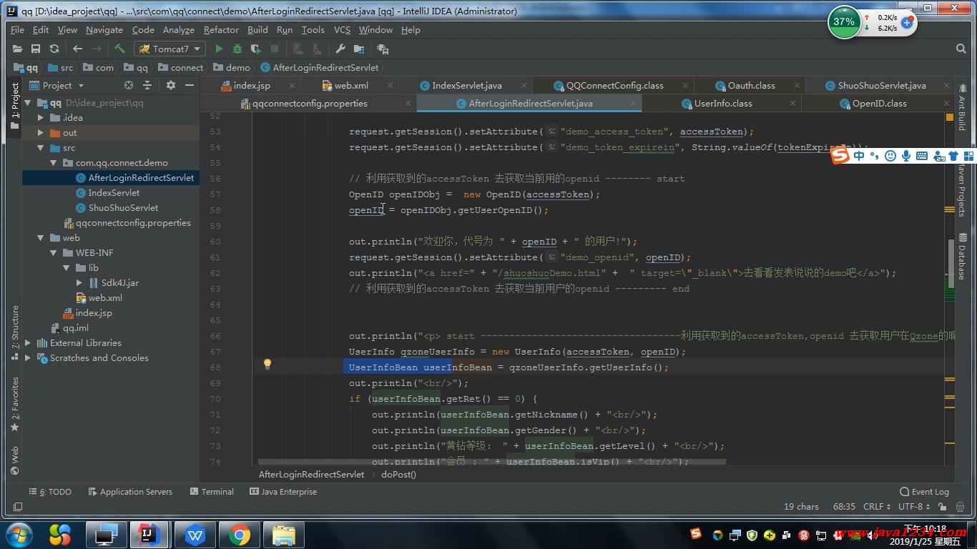Viewport: 977px width, 549px height.
Task: Open WPS app from the taskbar
Action: click(195, 535)
